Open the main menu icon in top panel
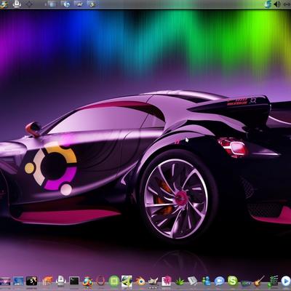 pyautogui.click(x=4, y=4)
